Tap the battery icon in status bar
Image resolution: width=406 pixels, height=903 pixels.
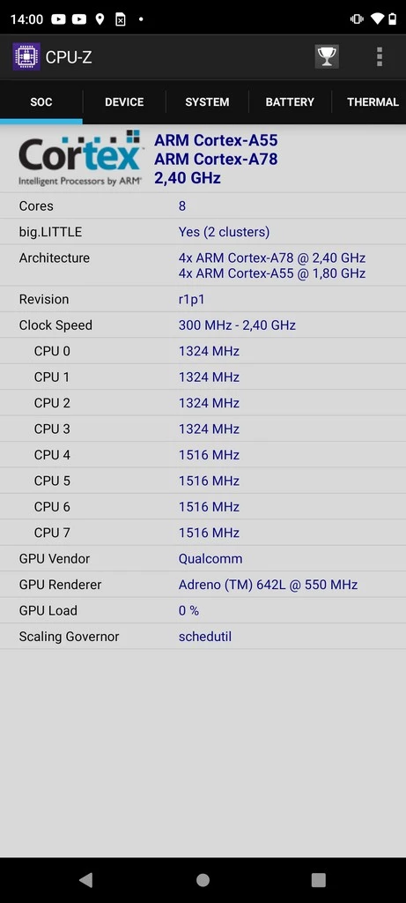click(393, 19)
